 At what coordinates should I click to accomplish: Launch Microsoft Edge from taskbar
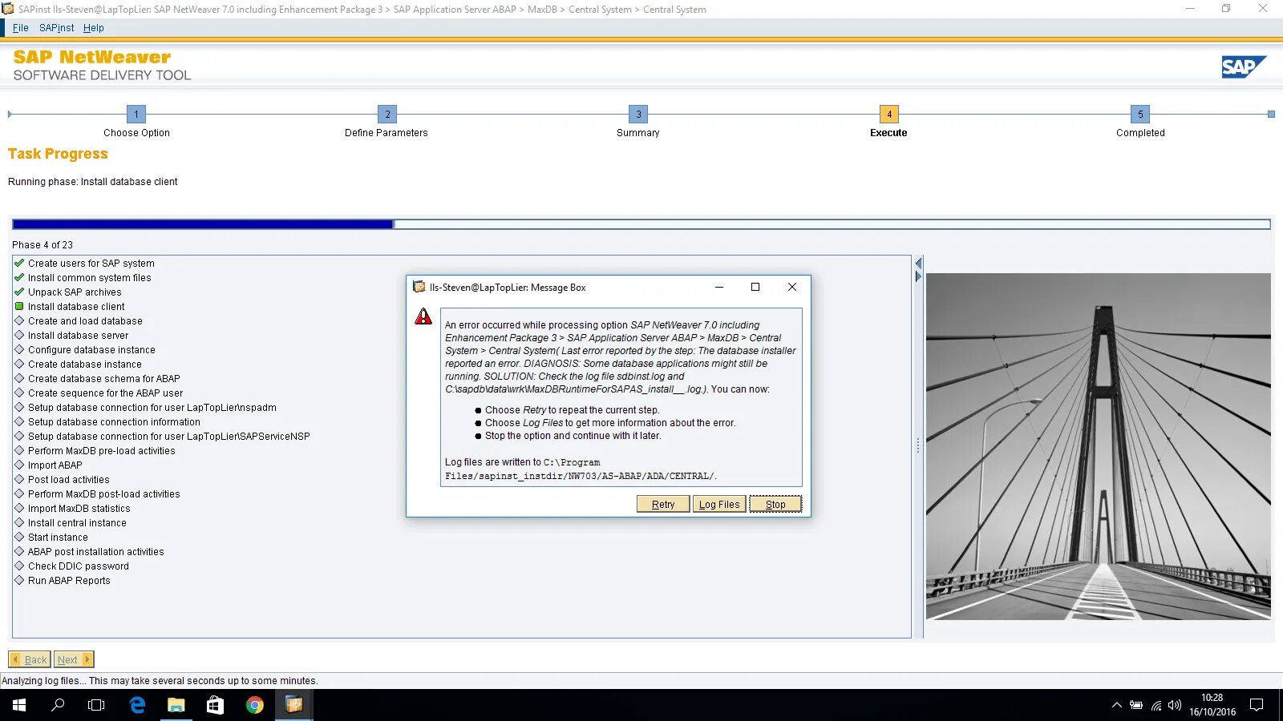pyautogui.click(x=137, y=705)
